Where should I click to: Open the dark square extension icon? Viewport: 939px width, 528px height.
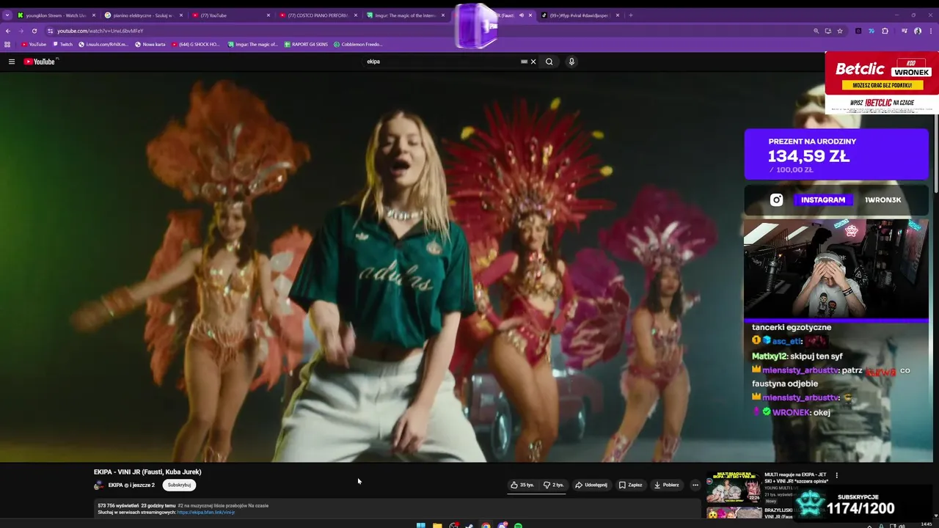(858, 31)
